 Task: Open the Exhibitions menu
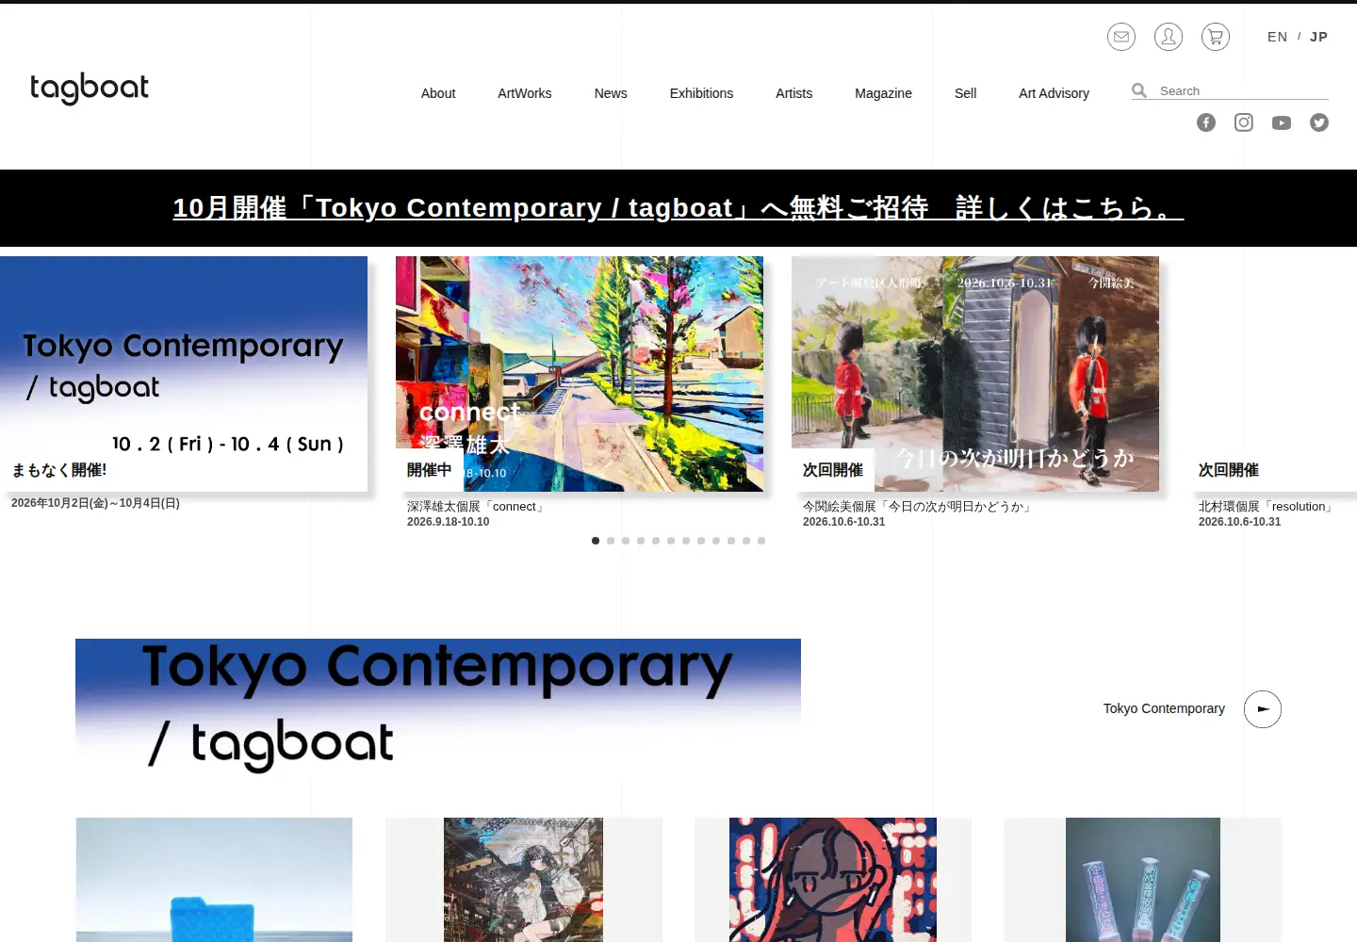[701, 93]
